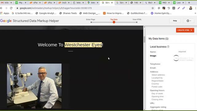Open the Home Gym Equipment bookmark
This screenshot has width=197, height=111.
coord(161,13)
